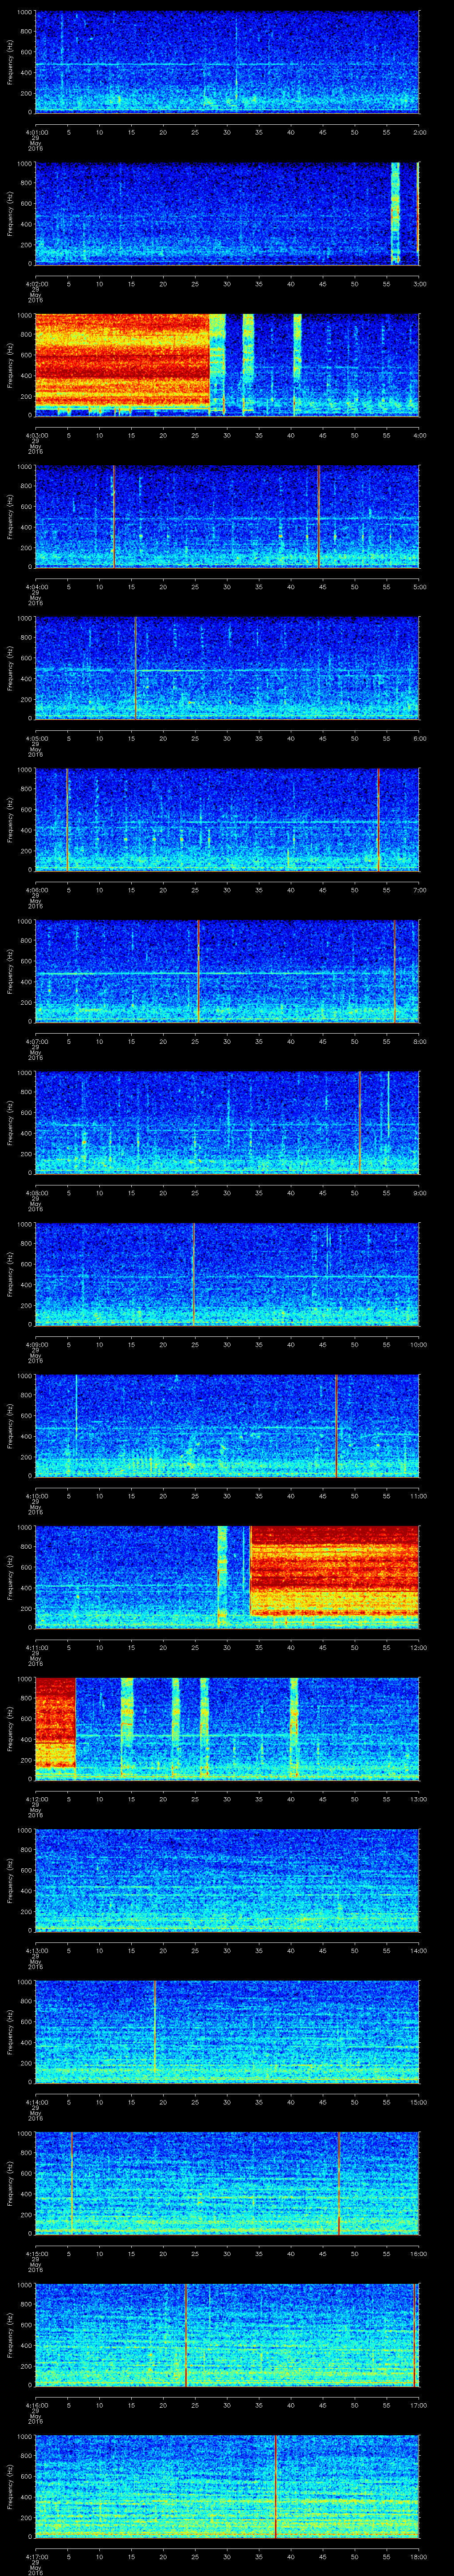Open the spectrogram panel beginning at 4:04:00
Screen dimensions: 454x2576
(x=227, y=516)
